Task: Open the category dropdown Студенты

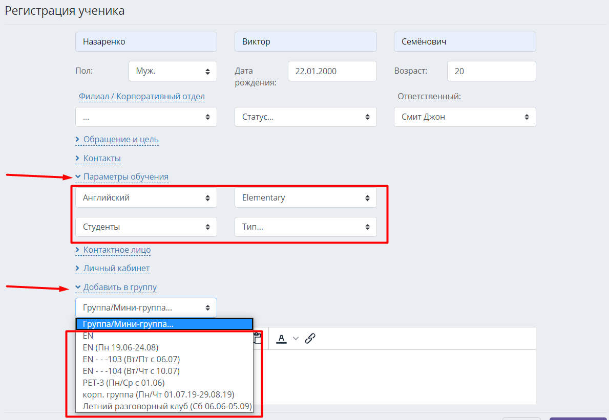Action: coord(146,227)
